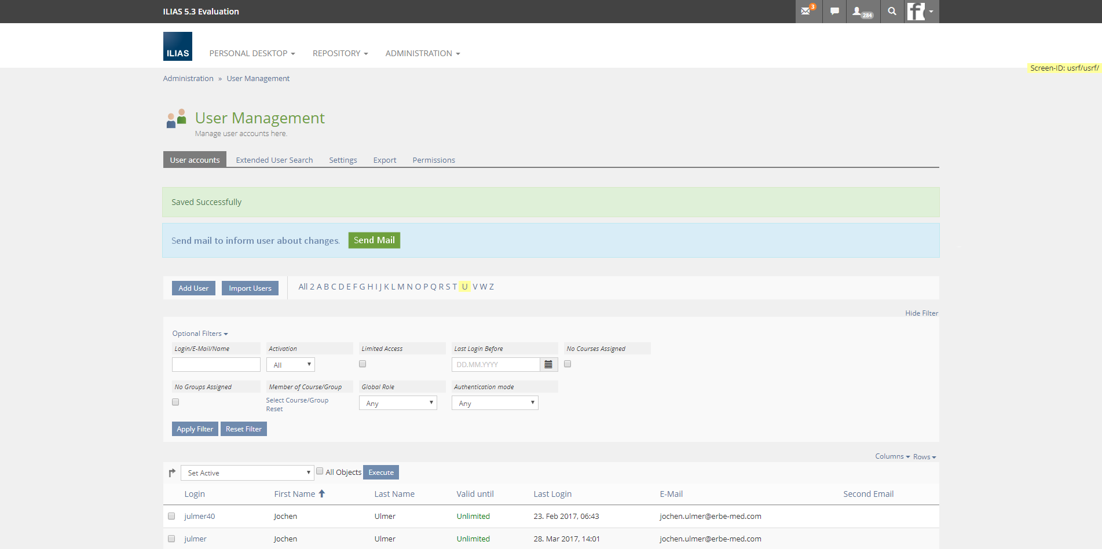Click the search magnifier icon
1102x549 pixels.
tap(892, 11)
